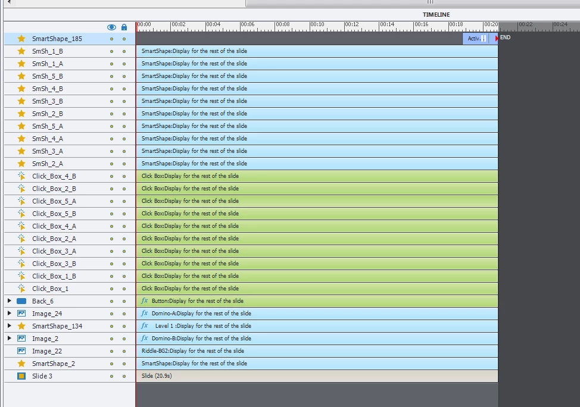Toggle lock dot for SmartShape_2
The width and height of the screenshot is (580, 407).
pyautogui.click(x=124, y=364)
